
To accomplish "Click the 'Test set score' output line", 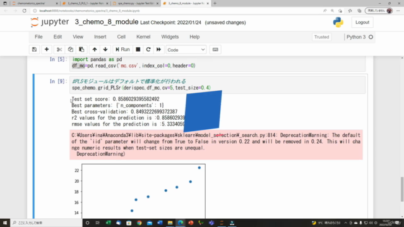I will 116,99.
